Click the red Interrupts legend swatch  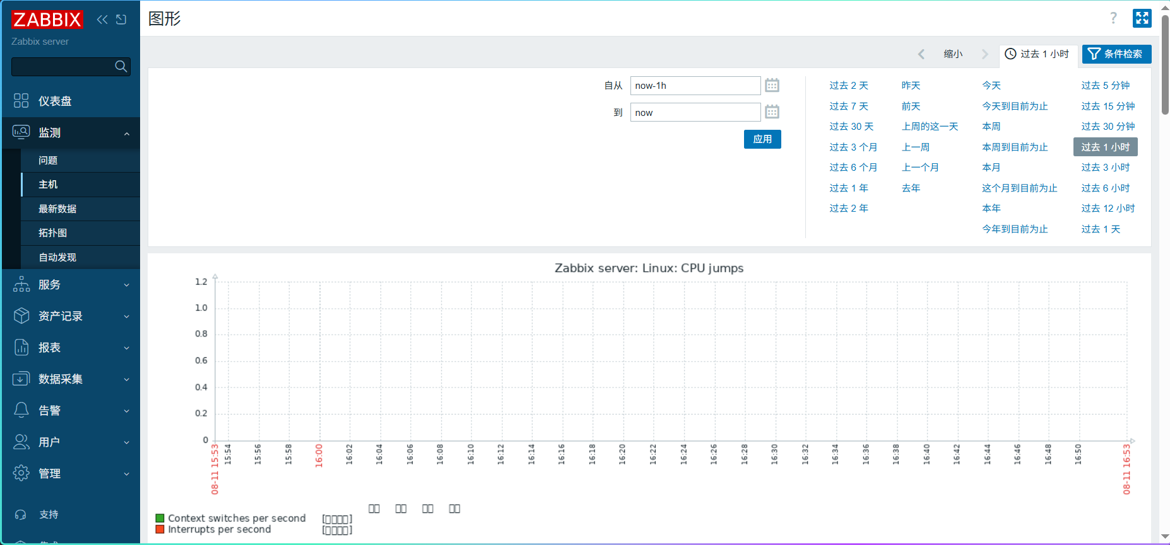point(160,529)
